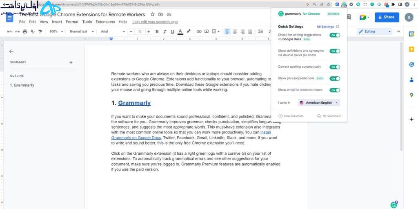Open Grammarly widget at bottom right
418x209 pixels.
(x=394, y=205)
